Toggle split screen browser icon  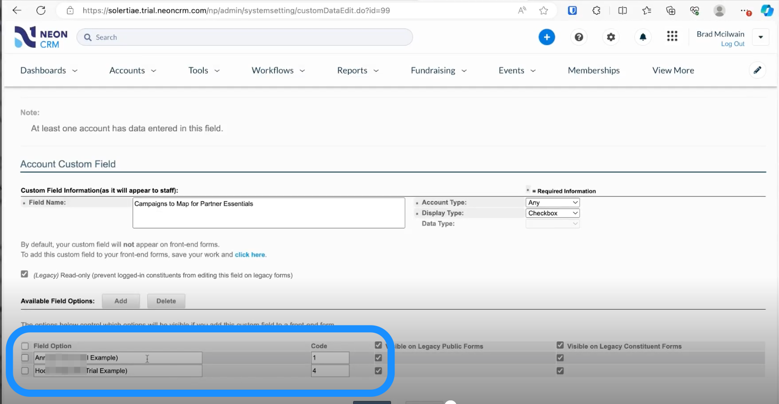[622, 10]
